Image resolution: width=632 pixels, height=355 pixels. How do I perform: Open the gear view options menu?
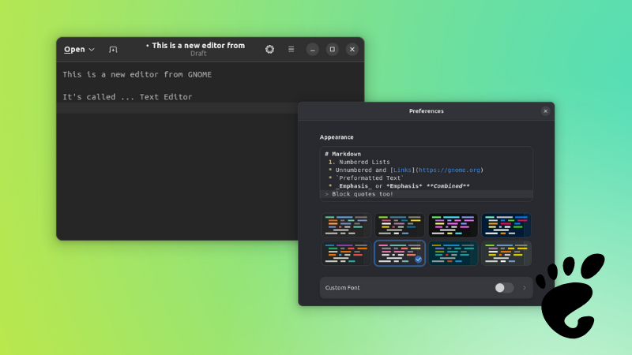point(269,49)
